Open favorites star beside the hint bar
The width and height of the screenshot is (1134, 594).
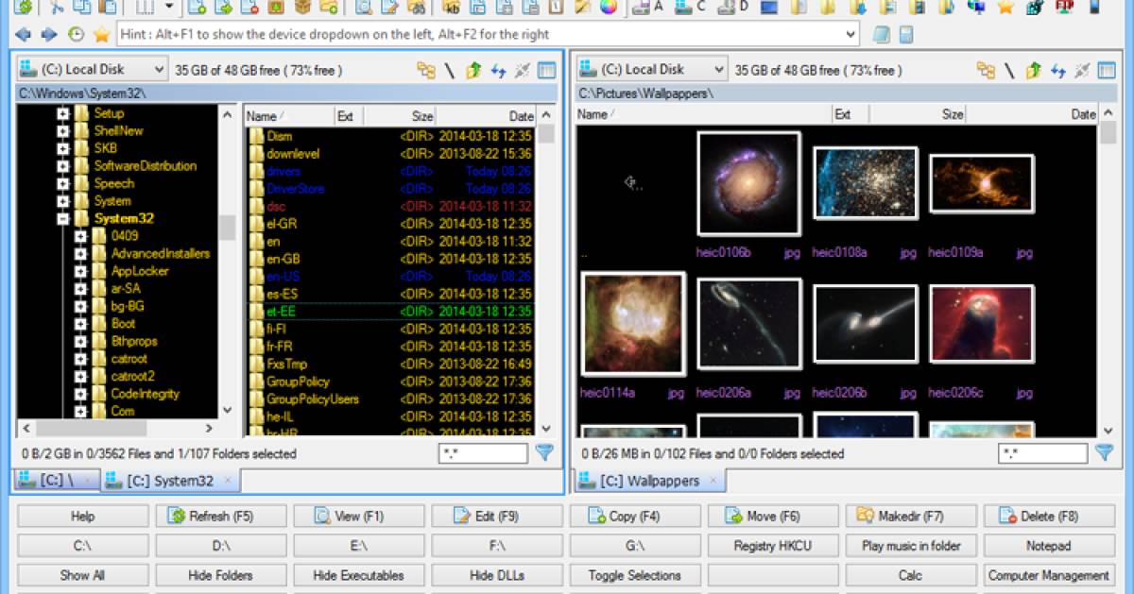101,35
